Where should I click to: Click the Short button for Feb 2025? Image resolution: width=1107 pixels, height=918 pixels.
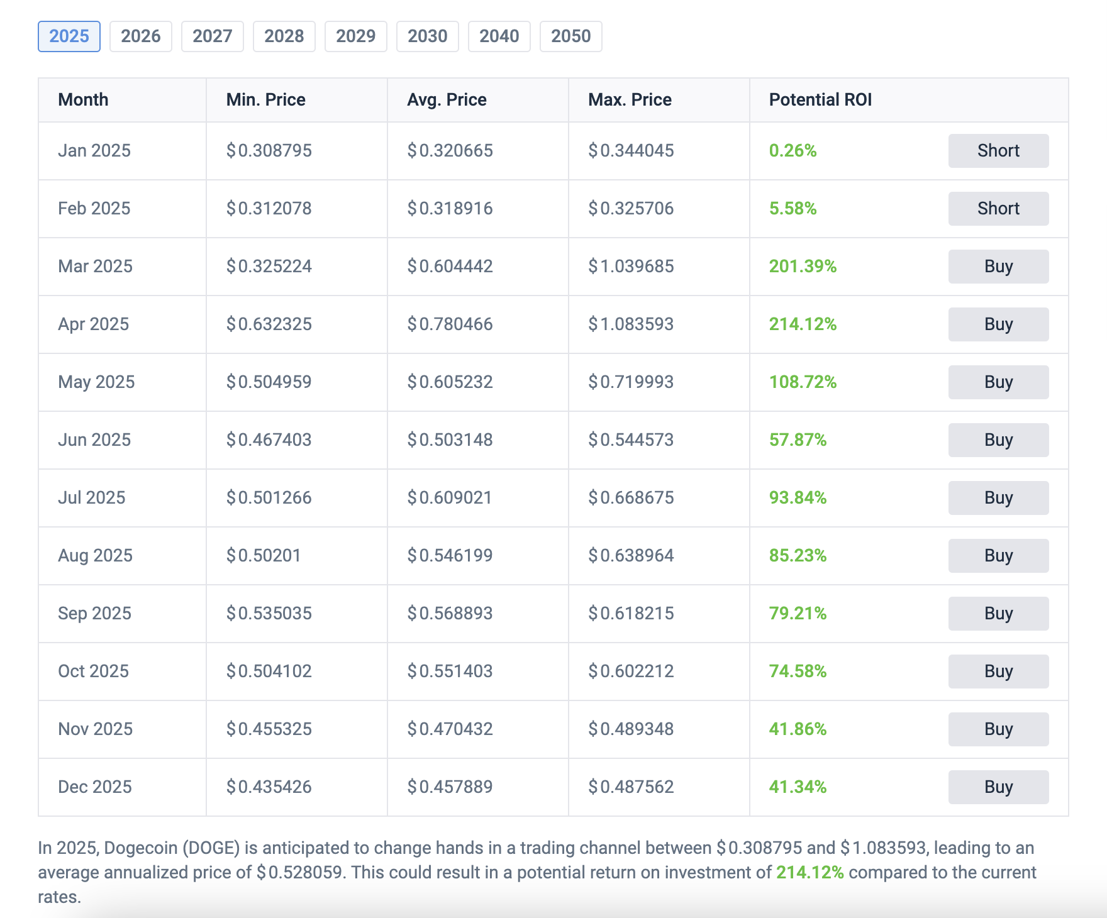pos(999,209)
